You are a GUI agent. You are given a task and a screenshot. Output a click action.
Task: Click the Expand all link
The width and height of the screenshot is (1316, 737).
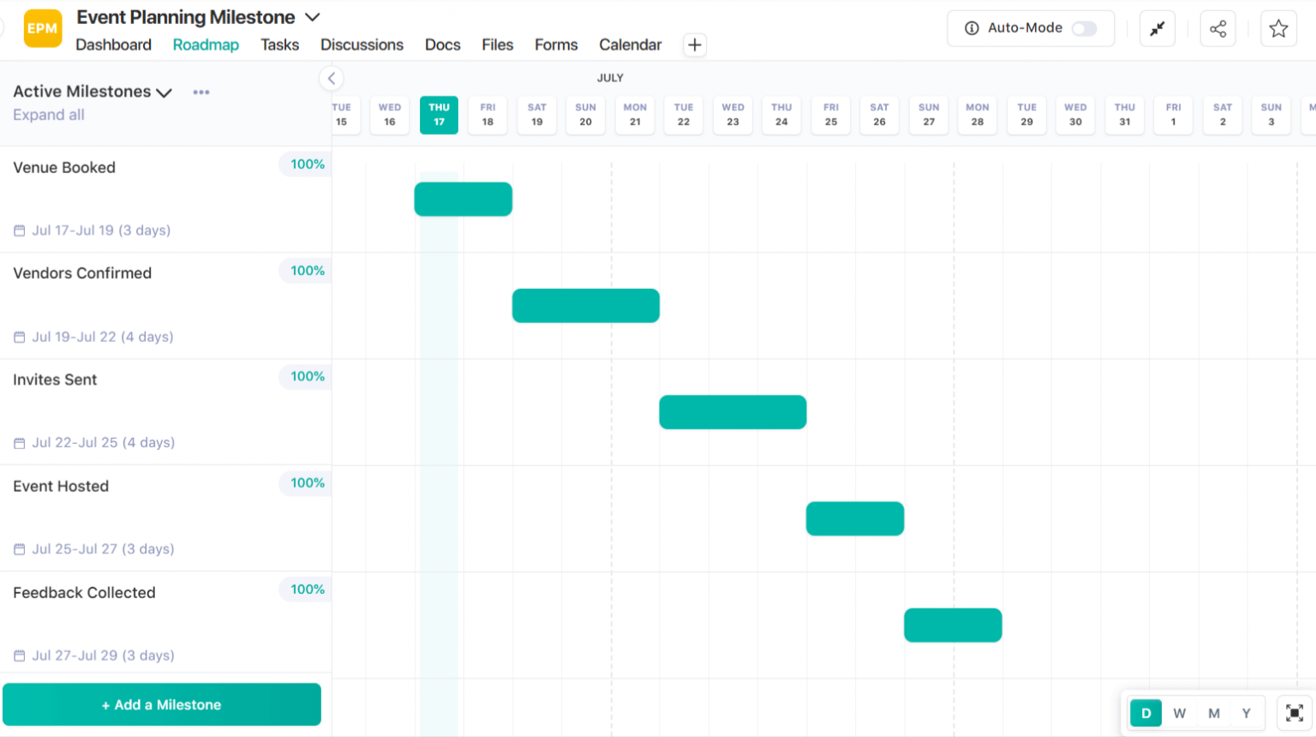pyautogui.click(x=49, y=115)
